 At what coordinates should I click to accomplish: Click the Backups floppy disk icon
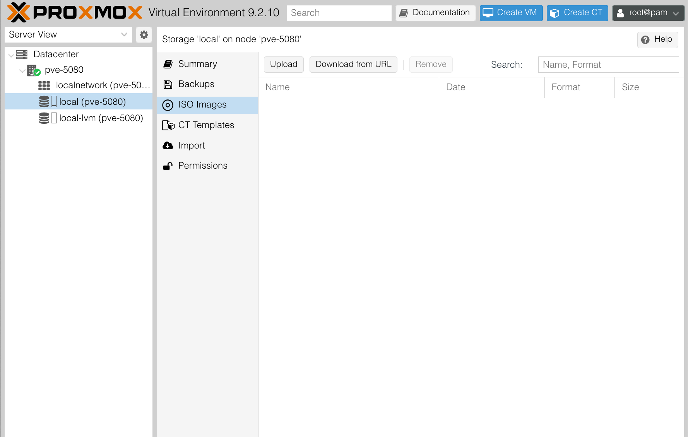[x=168, y=84]
